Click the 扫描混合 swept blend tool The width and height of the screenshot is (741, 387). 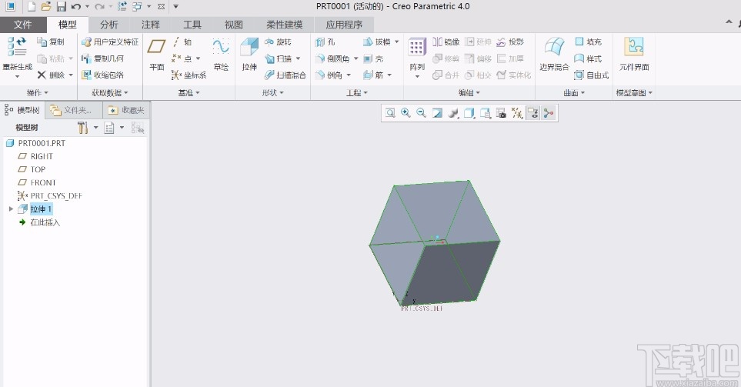[x=285, y=75]
